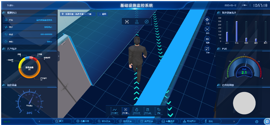Click the person icon in the top floating toolbar
270x125 pixels.
pyautogui.click(x=137, y=22)
